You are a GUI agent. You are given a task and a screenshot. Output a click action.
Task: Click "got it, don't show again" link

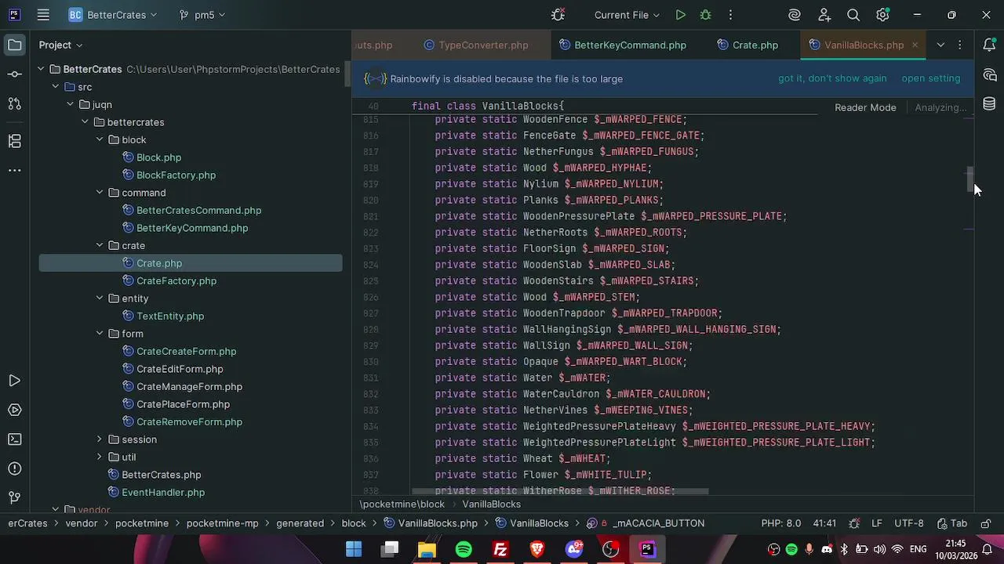[832, 78]
